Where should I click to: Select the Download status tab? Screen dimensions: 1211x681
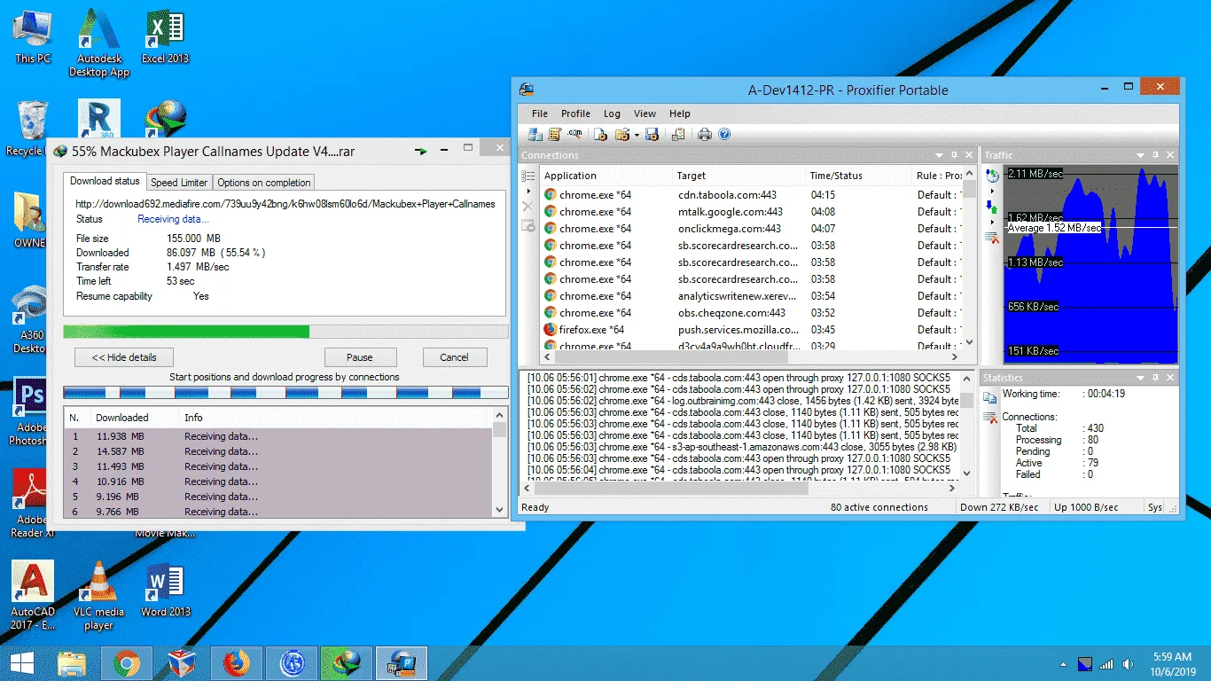pos(105,181)
